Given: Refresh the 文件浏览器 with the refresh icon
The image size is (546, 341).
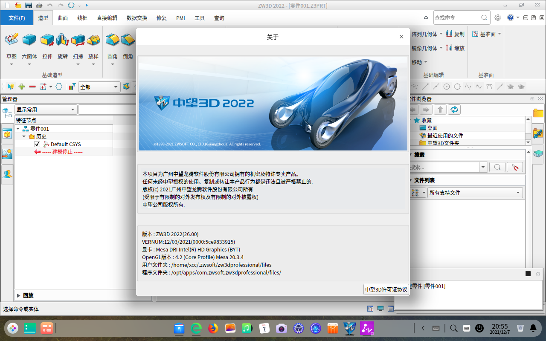Looking at the screenshot, I should (454, 109).
